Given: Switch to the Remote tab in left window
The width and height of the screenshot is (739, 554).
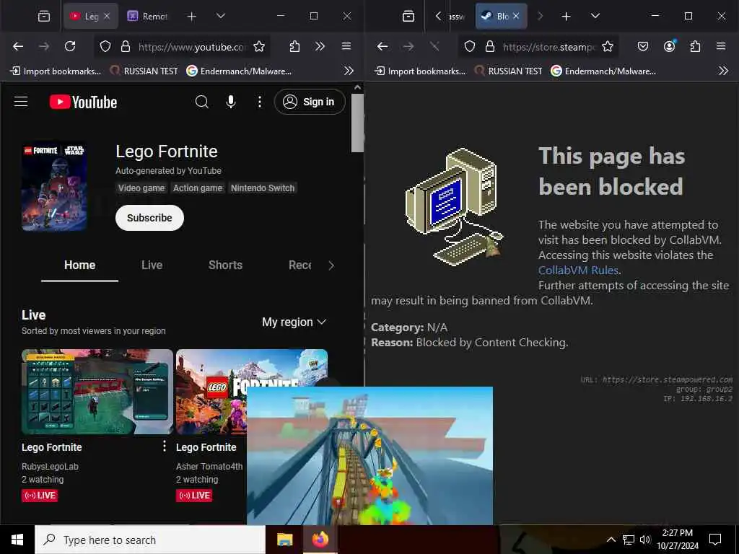Looking at the screenshot, I should point(147,17).
